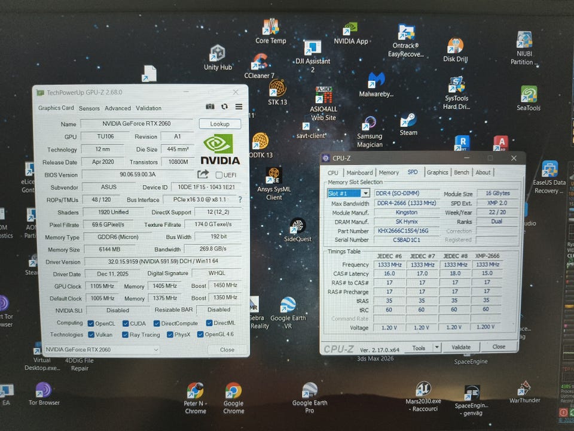Click the Tools button in CPU-Z

coord(419,348)
